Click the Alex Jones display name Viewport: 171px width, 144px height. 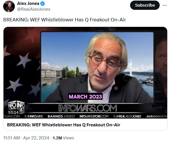coord(28,3)
